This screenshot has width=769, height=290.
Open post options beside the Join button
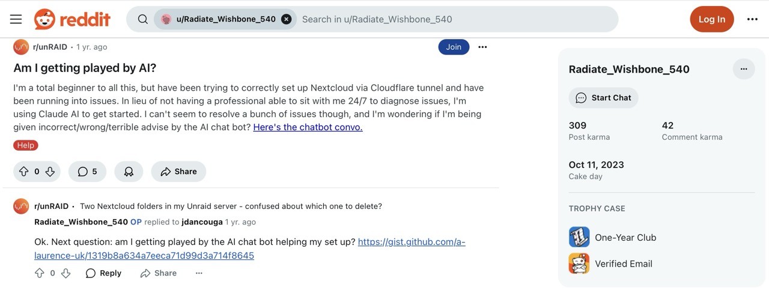[x=482, y=47]
